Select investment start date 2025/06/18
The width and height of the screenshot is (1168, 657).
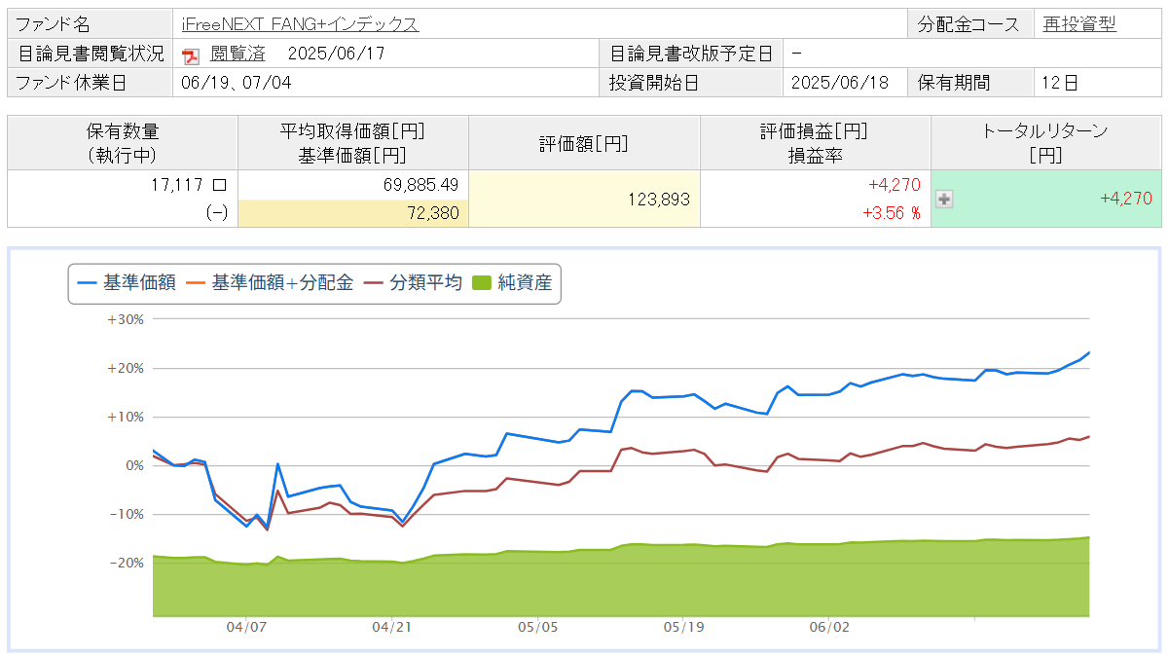840,83
